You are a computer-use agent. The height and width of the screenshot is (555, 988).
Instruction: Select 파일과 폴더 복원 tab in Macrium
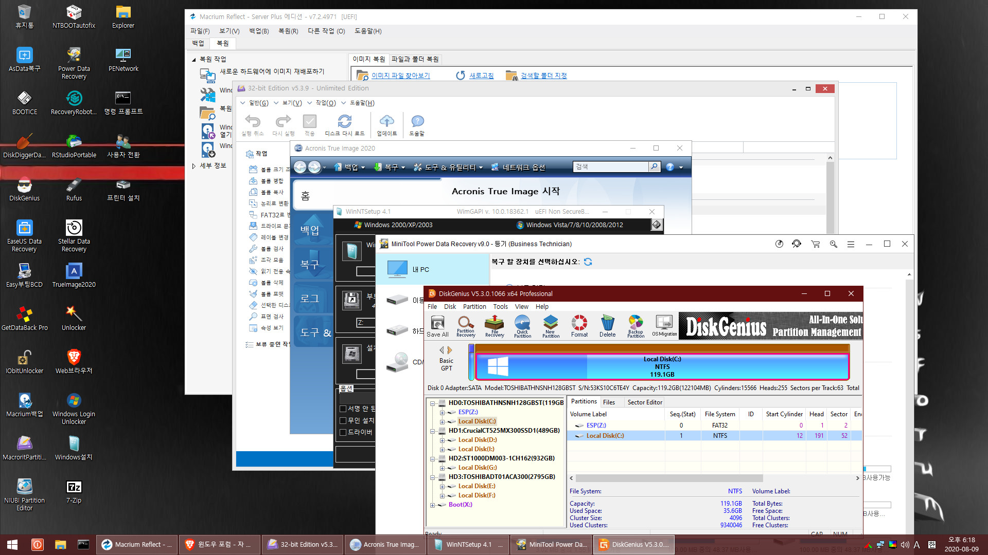(x=415, y=60)
